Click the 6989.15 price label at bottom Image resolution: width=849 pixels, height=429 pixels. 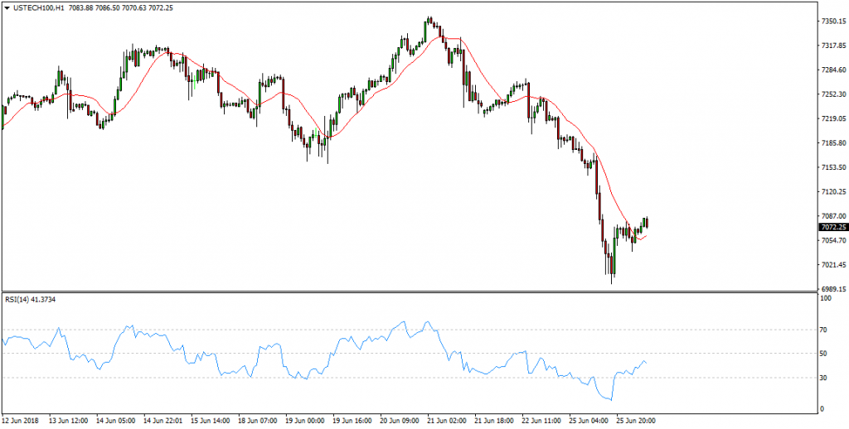[x=832, y=289]
